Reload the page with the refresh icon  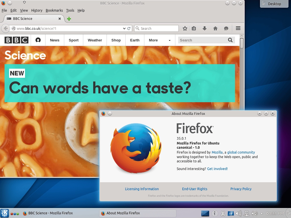tap(129, 28)
